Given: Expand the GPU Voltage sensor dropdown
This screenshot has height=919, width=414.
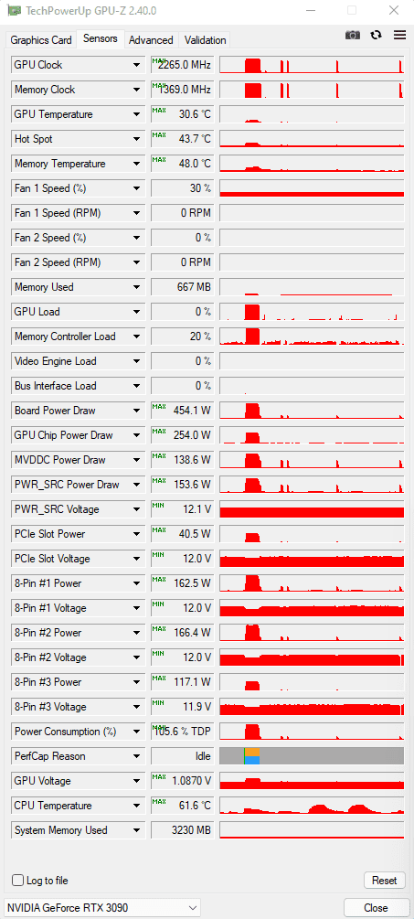Looking at the screenshot, I should [136, 781].
